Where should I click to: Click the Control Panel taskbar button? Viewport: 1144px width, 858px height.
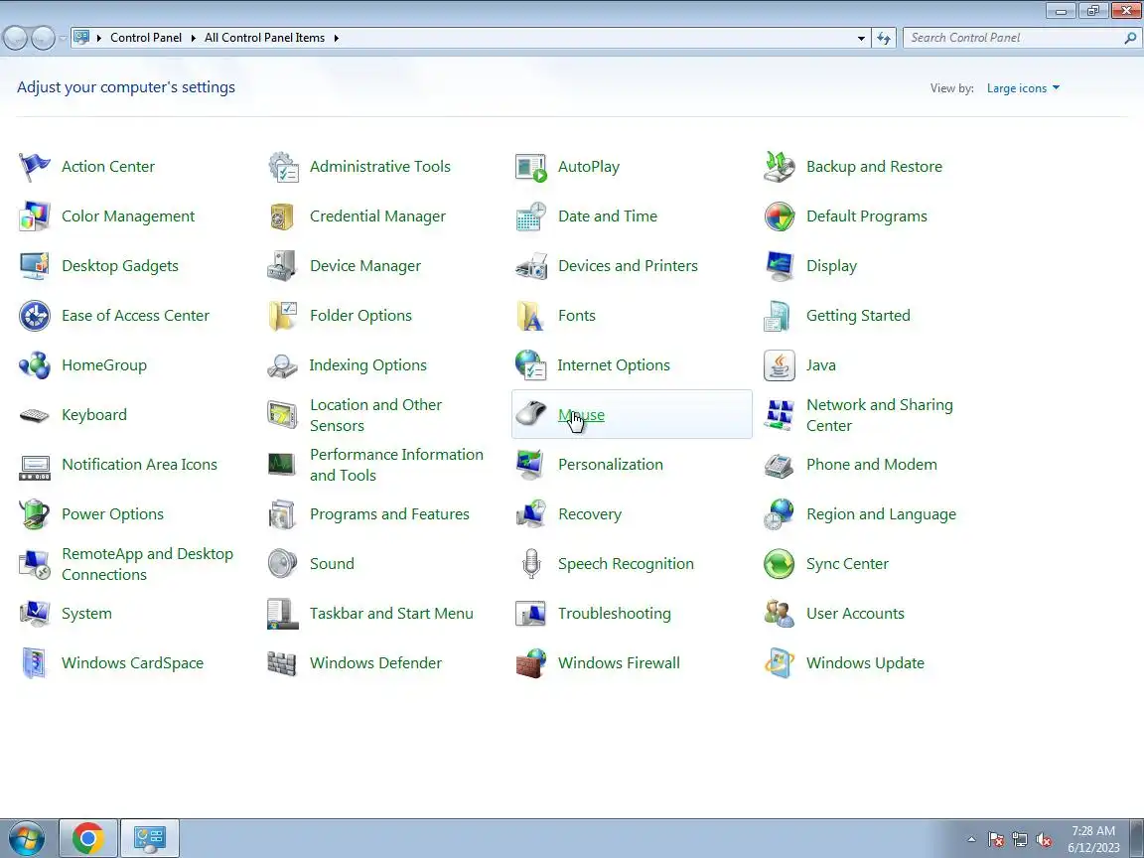150,839
